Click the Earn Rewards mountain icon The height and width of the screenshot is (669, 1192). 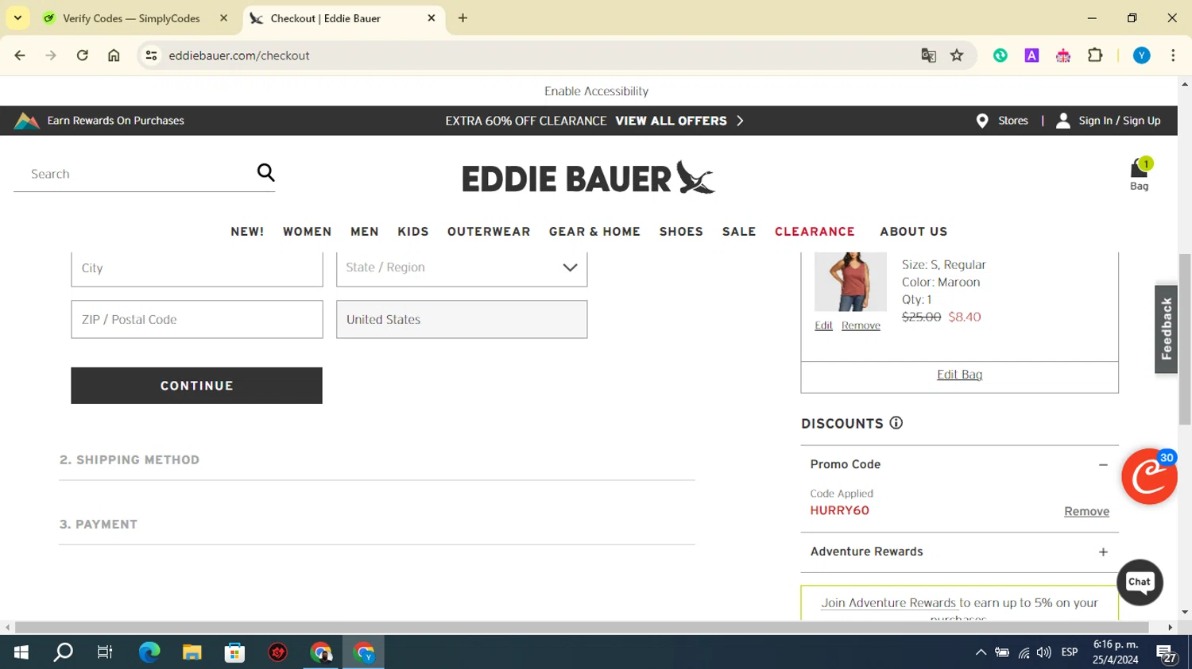pyautogui.click(x=26, y=121)
